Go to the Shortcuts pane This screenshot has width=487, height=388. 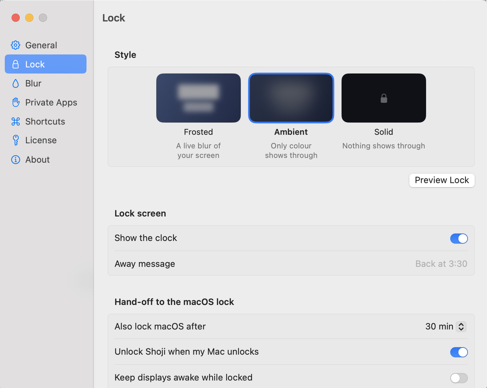click(x=46, y=122)
